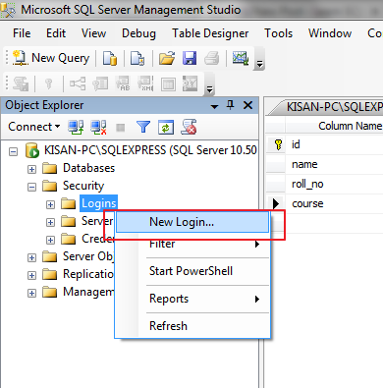Open Object Explorer window position dropdown arrow
383x388 pixels.
[x=214, y=106]
